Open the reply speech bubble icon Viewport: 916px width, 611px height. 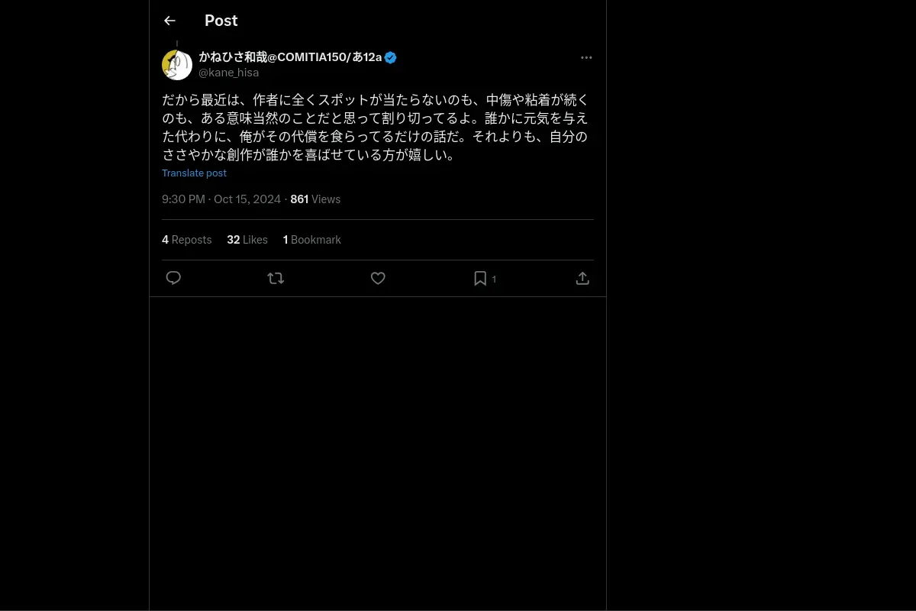[173, 278]
